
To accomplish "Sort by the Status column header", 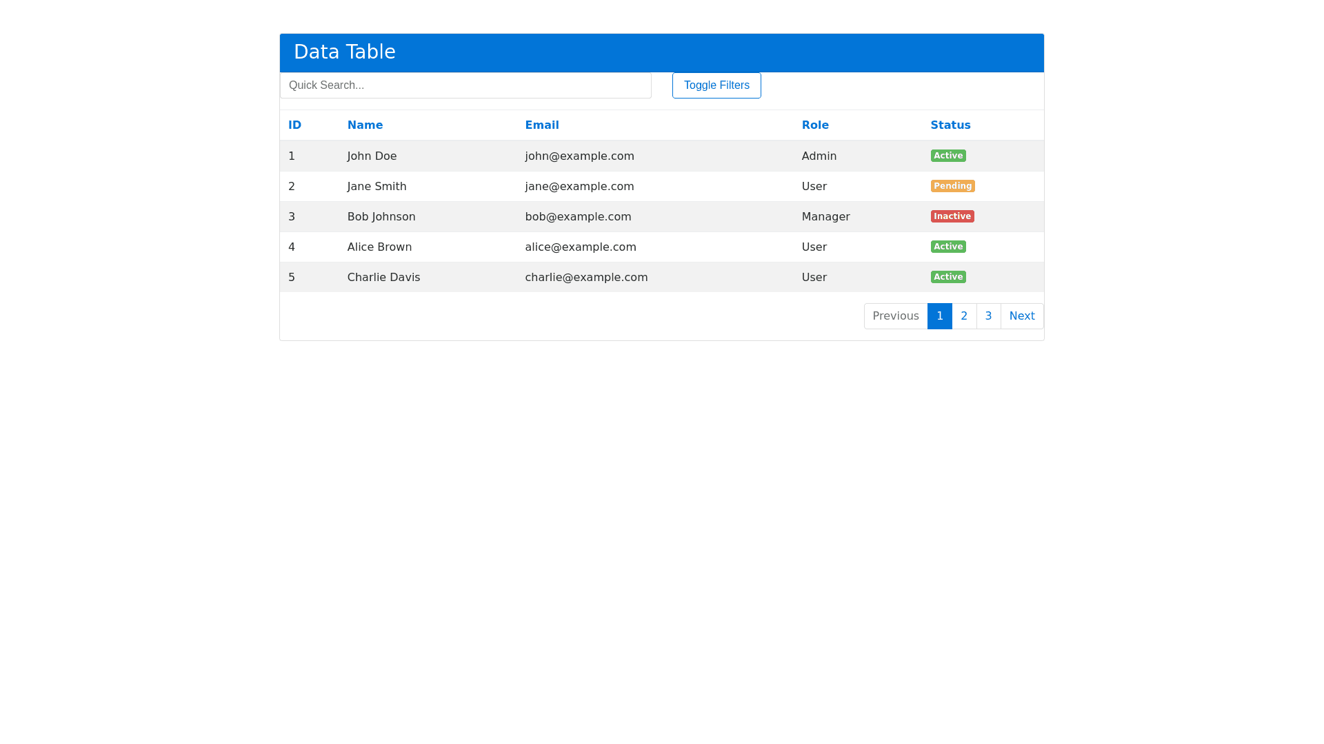I will pos(950,125).
